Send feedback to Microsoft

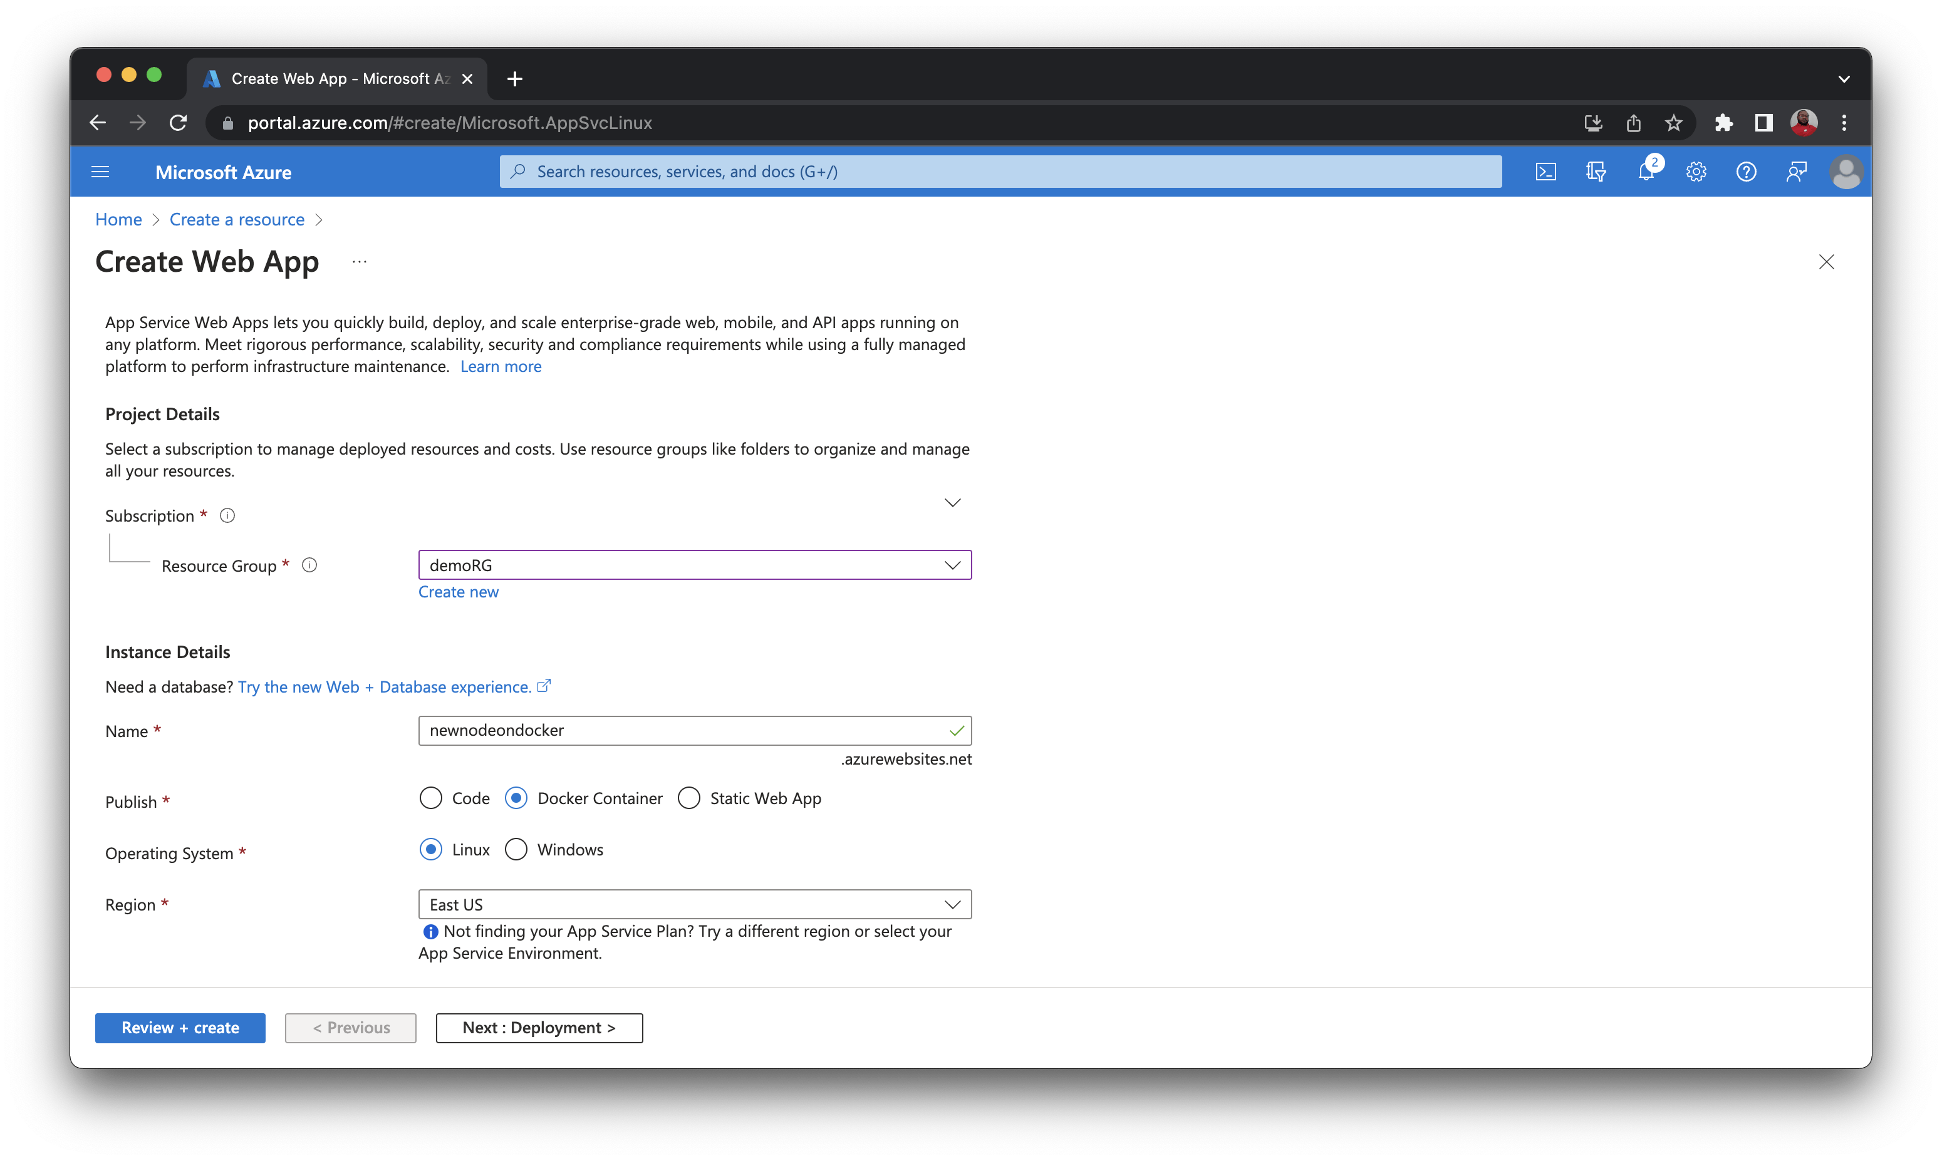1797,172
